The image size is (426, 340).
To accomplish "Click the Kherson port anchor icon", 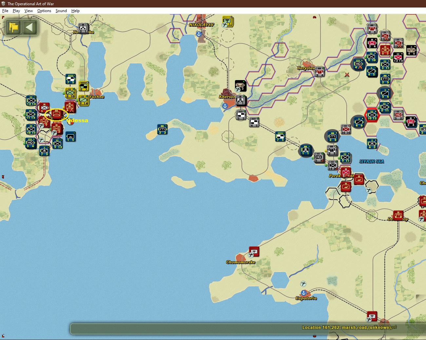I will [225, 106].
